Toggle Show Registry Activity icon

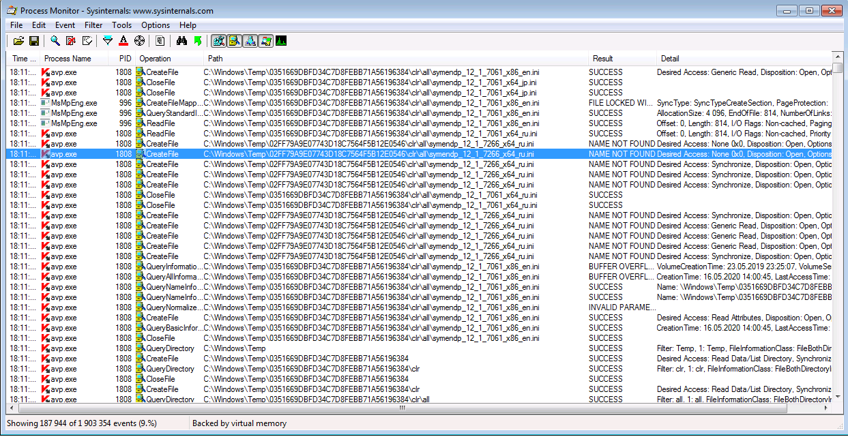(x=218, y=41)
